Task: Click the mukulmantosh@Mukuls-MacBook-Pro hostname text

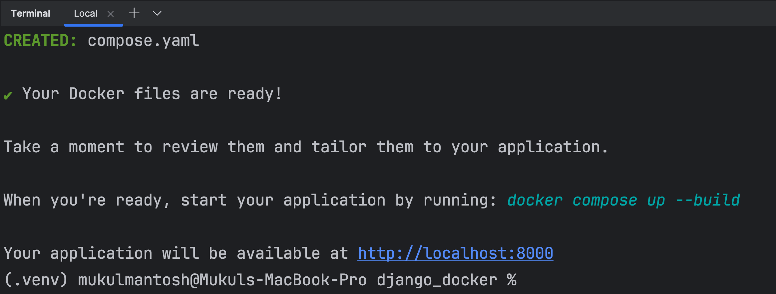Action: click(222, 280)
